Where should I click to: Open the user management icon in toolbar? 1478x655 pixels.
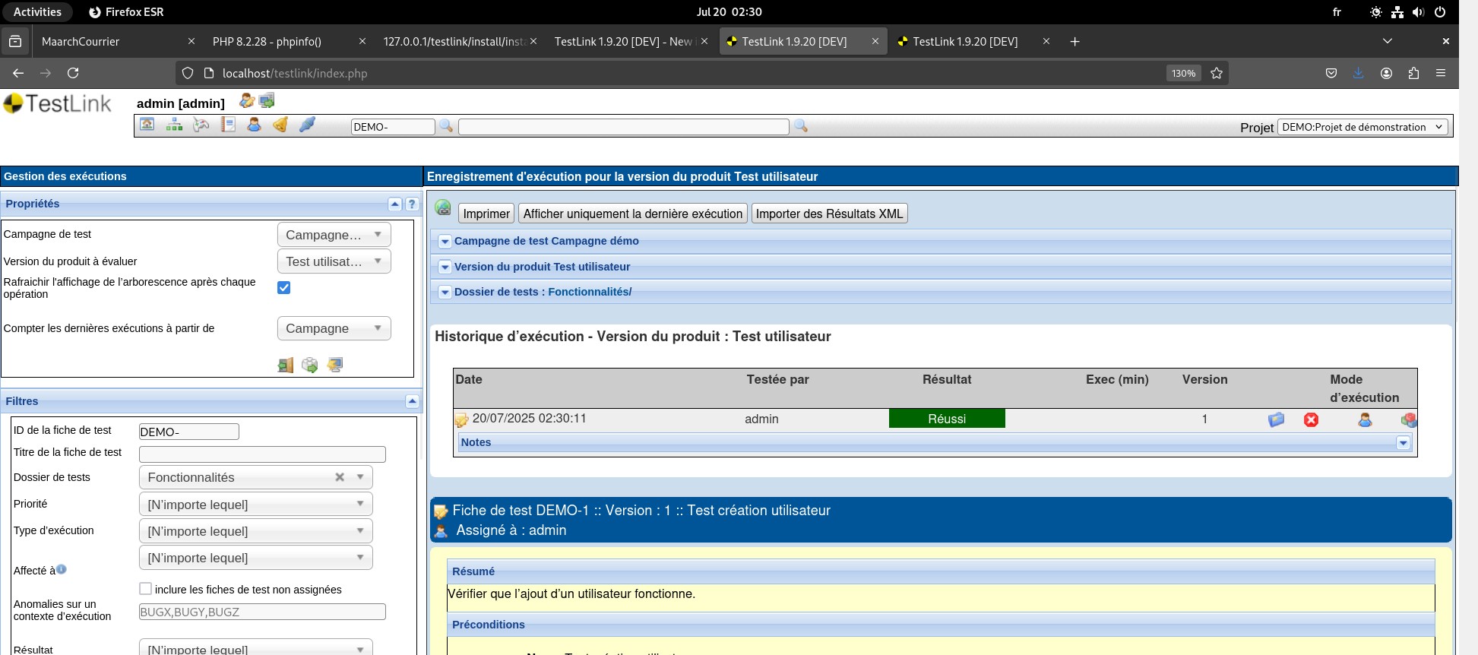[x=254, y=125]
